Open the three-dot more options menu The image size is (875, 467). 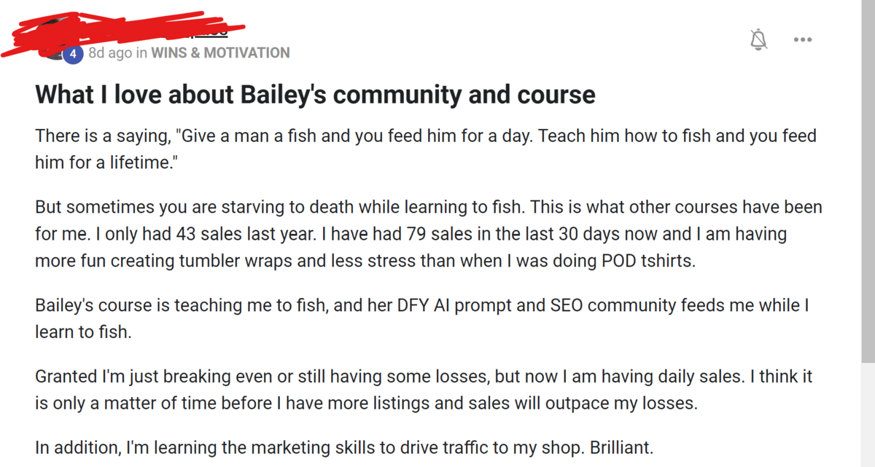pos(803,39)
